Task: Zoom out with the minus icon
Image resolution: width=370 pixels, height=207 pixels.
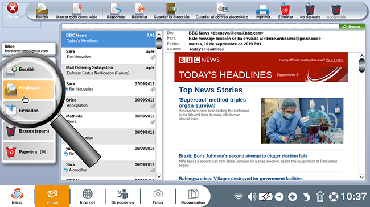Action: click(279, 197)
